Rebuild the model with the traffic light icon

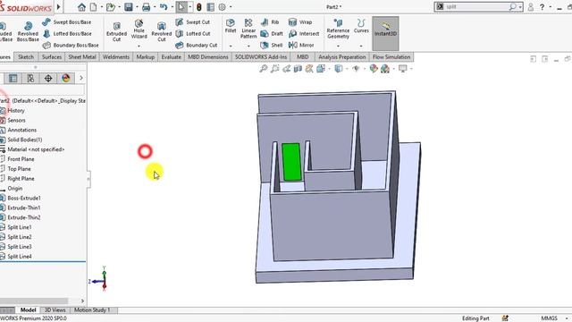tap(198, 7)
